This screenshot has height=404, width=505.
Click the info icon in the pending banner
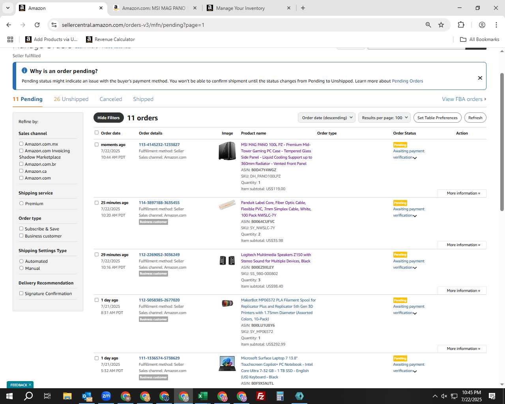coord(24,71)
